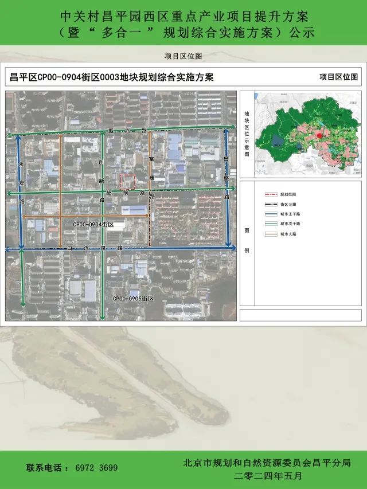Screen dimensions: 367x489
Task: Click the 项目区位图 label in title bar
Action: point(338,77)
